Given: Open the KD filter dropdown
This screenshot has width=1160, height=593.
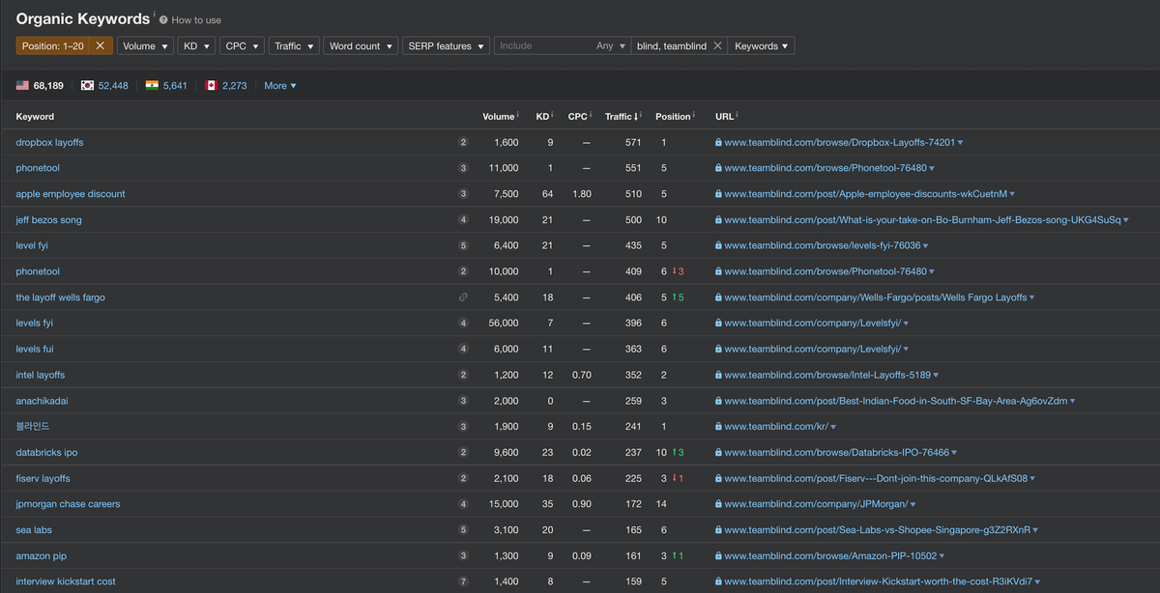Looking at the screenshot, I should [197, 46].
